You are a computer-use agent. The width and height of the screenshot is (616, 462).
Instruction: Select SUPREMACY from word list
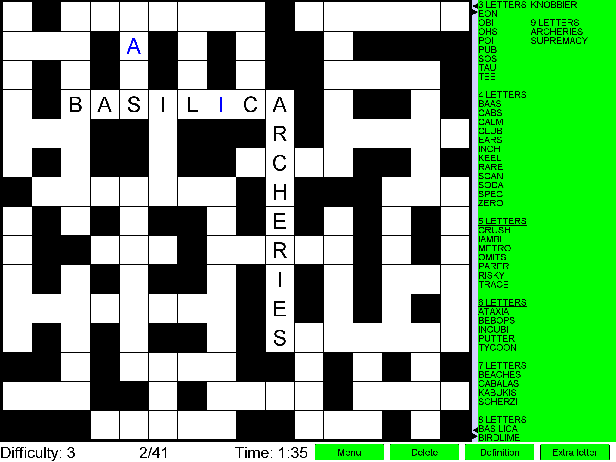(559, 40)
